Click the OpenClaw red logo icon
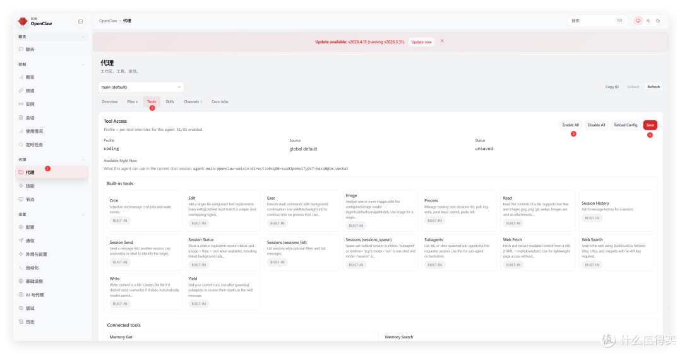The height and width of the screenshot is (354, 682). (23, 21)
